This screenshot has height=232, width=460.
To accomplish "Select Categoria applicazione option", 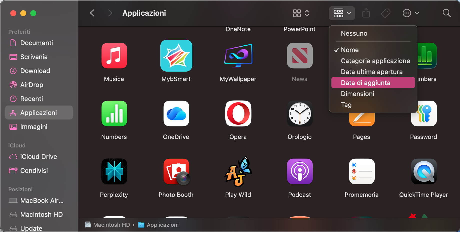I will [373, 61].
